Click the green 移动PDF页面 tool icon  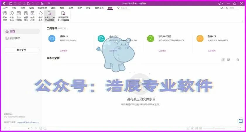tap(151, 39)
